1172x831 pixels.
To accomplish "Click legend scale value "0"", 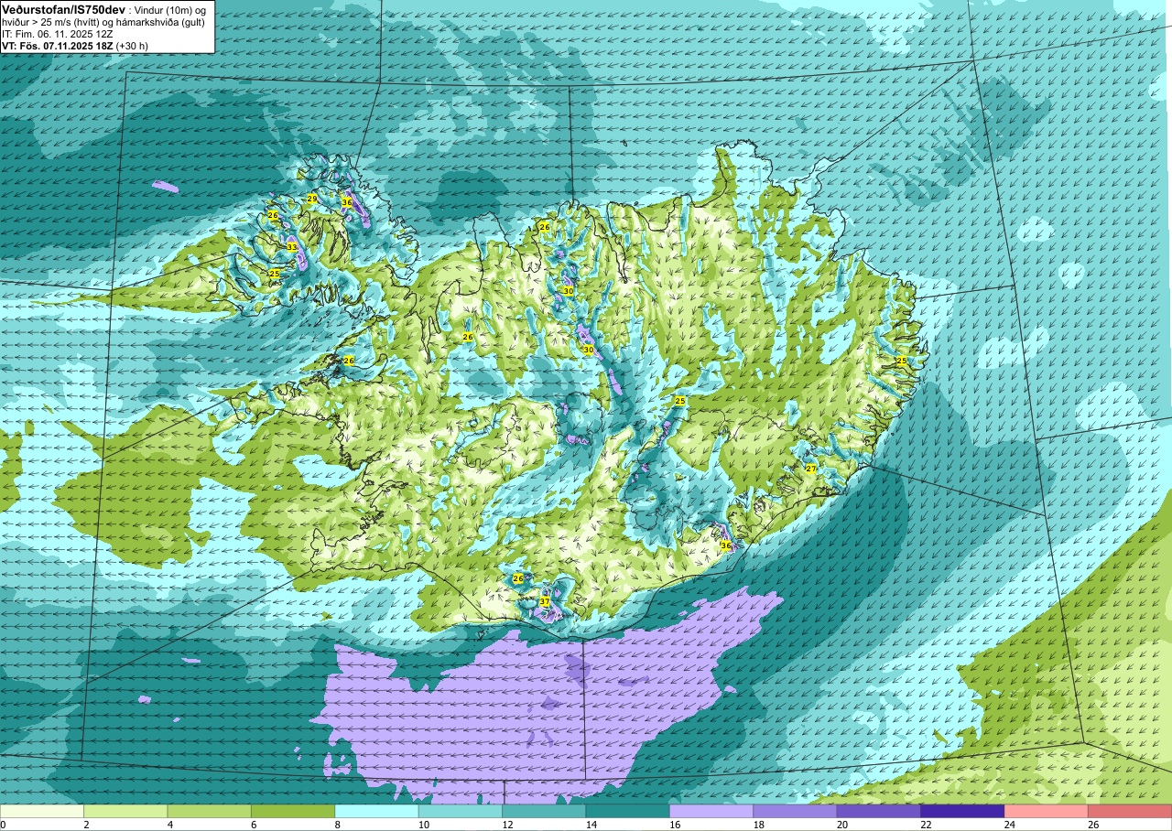I will 3,825.
